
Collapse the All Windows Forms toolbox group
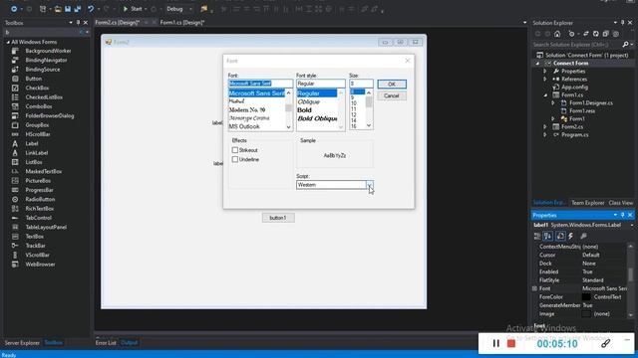pyautogui.click(x=8, y=42)
